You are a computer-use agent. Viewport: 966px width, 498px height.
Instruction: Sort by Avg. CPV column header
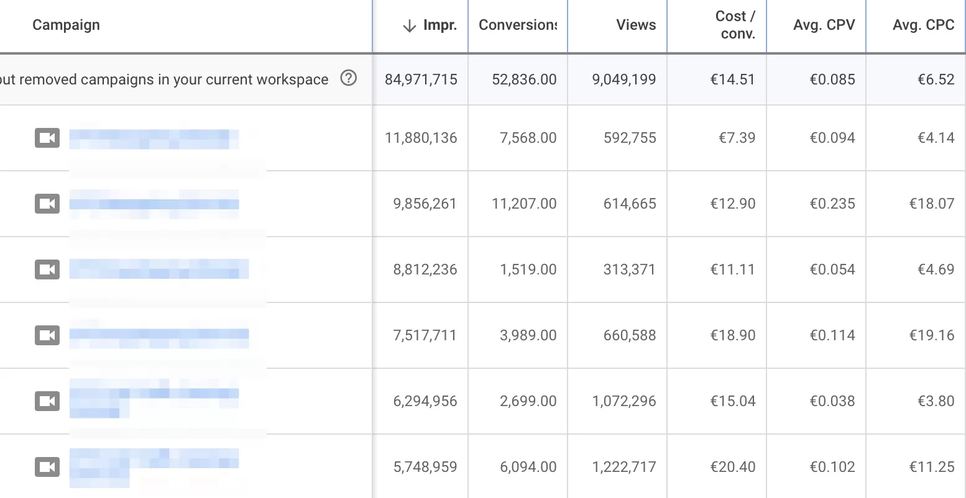click(x=824, y=25)
